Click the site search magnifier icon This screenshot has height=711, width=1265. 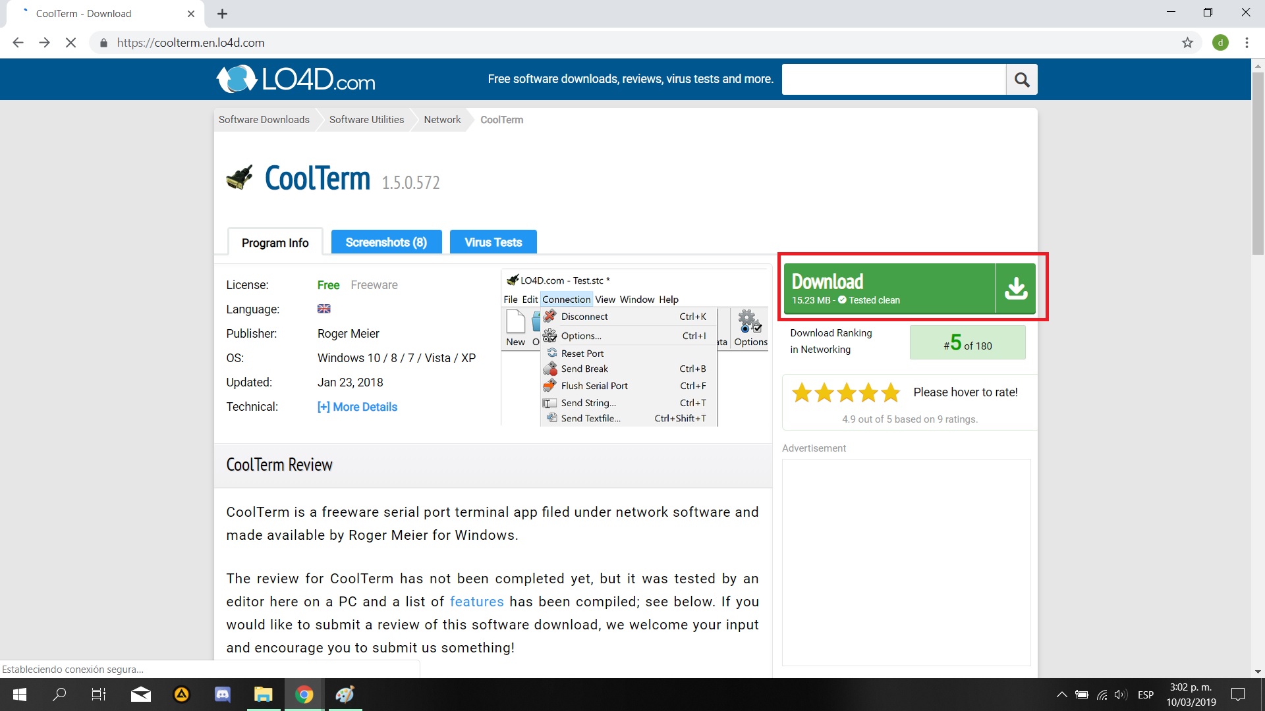(1022, 80)
